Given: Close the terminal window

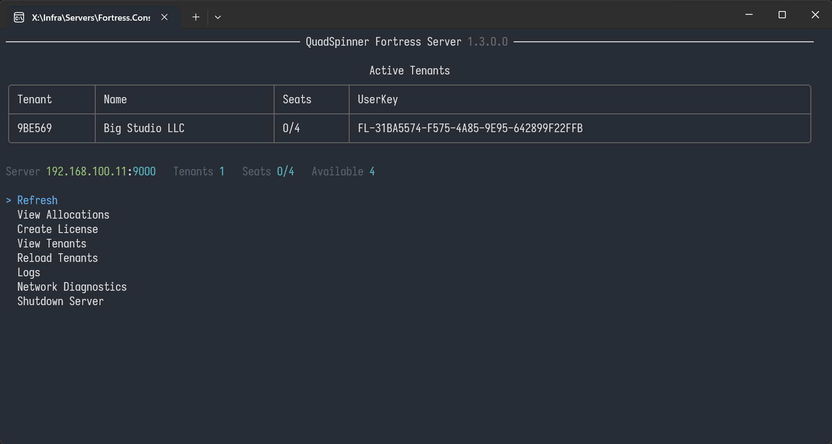Looking at the screenshot, I should [815, 15].
